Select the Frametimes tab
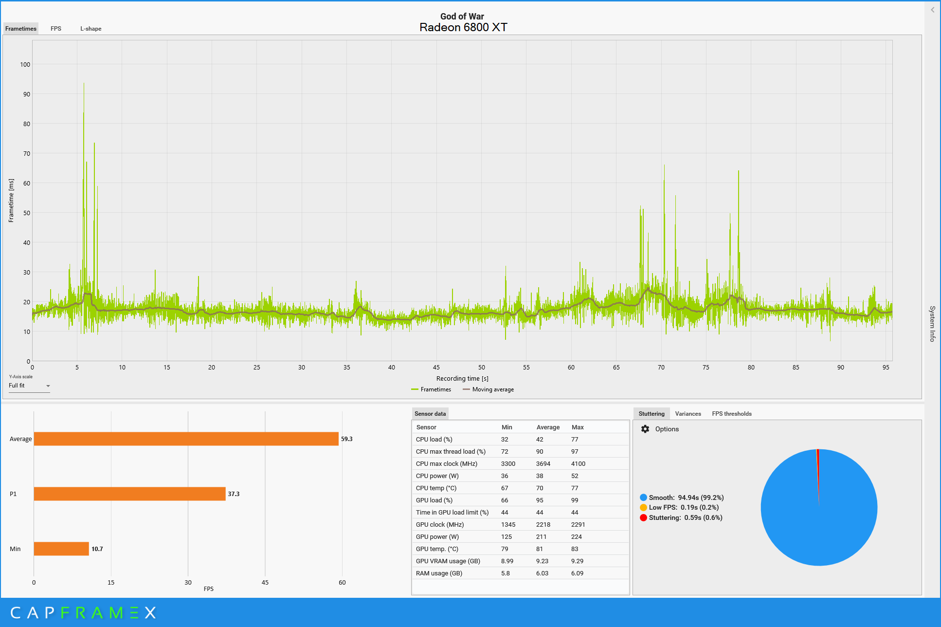The width and height of the screenshot is (941, 627). (21, 29)
